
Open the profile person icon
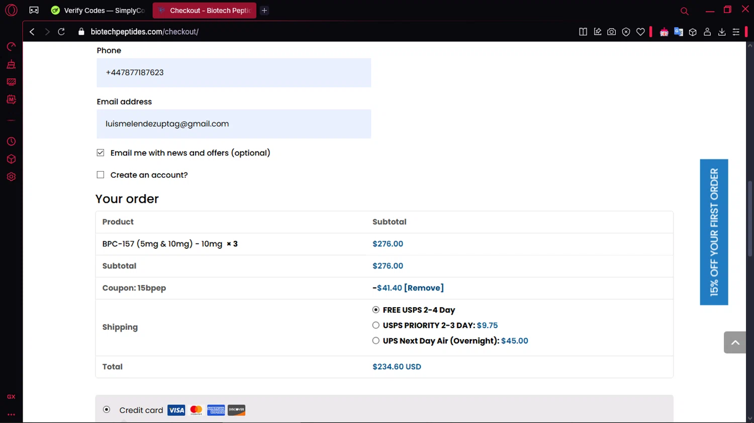tap(707, 32)
